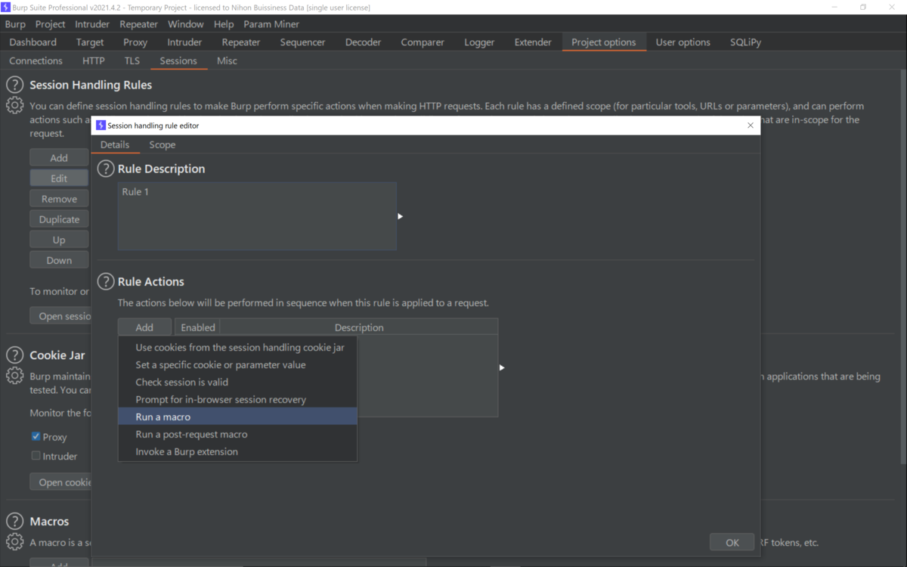The height and width of the screenshot is (567, 907).
Task: Select Run a macro option
Action: click(237, 417)
